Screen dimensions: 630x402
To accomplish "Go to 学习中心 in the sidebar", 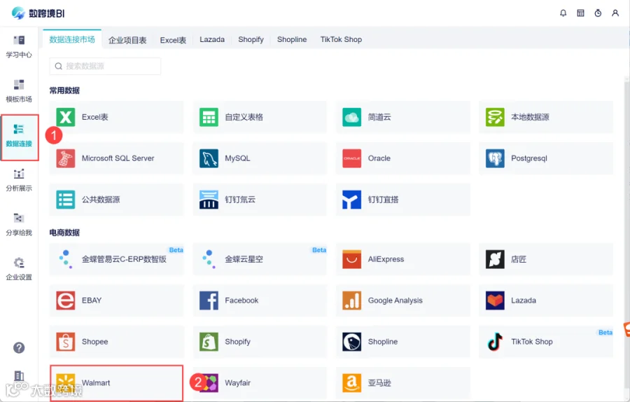I will (x=19, y=47).
